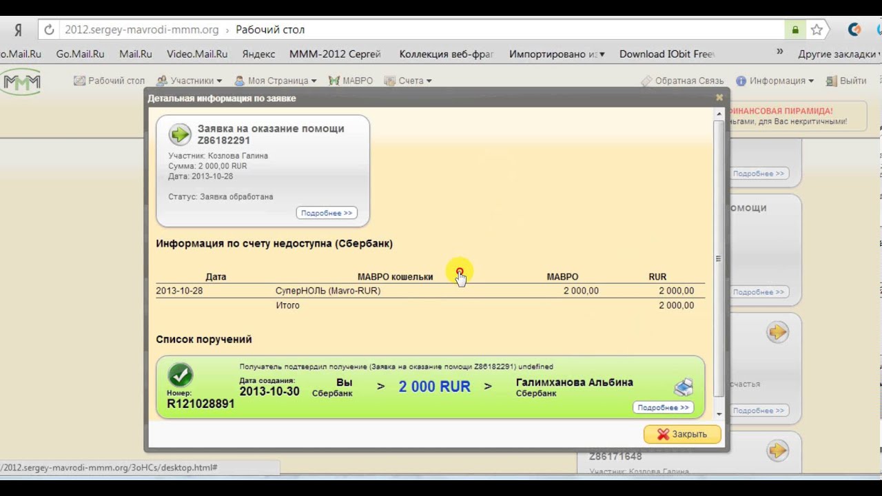Open the Коллекция веб-фрагментов bookmark
Viewport: 882px width, 496px height.
tap(447, 54)
